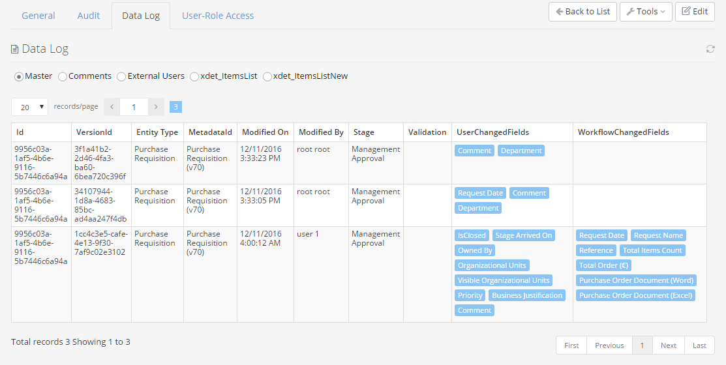Switch to the Audit tab
The height and width of the screenshot is (365, 726).
coord(89,16)
